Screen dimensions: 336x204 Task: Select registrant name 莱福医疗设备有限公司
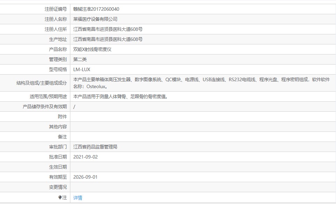pos(95,19)
